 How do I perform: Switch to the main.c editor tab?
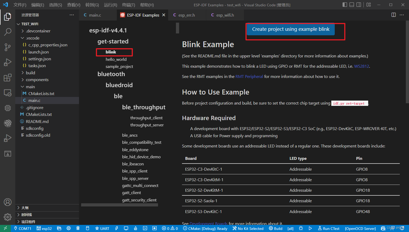click(x=95, y=15)
